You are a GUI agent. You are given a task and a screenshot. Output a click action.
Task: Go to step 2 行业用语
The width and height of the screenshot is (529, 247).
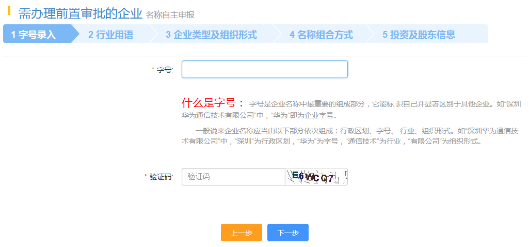110,35
